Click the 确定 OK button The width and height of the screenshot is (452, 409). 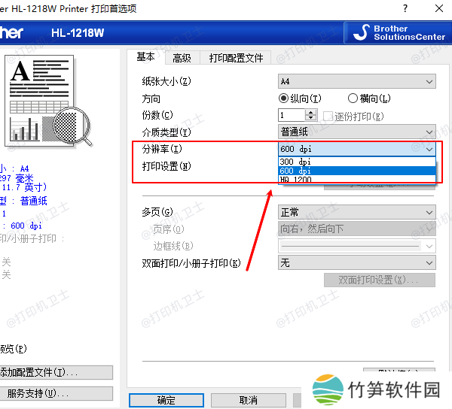point(166,400)
